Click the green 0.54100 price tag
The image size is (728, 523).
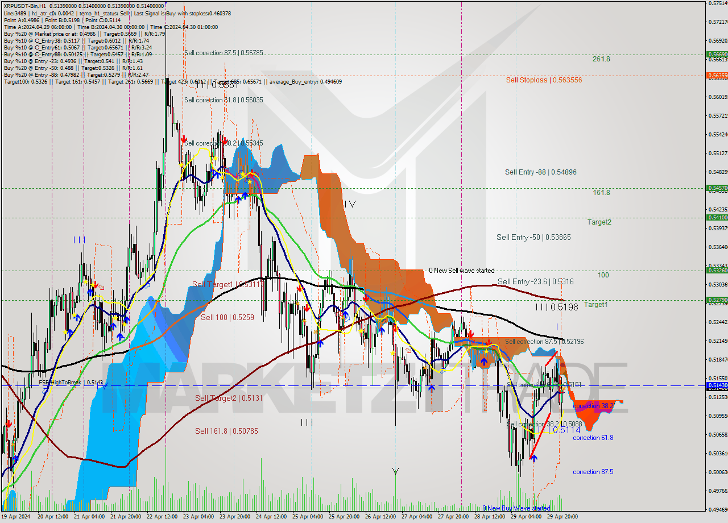[x=717, y=217]
